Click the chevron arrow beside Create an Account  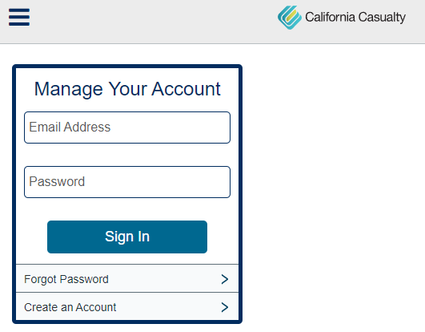click(224, 307)
